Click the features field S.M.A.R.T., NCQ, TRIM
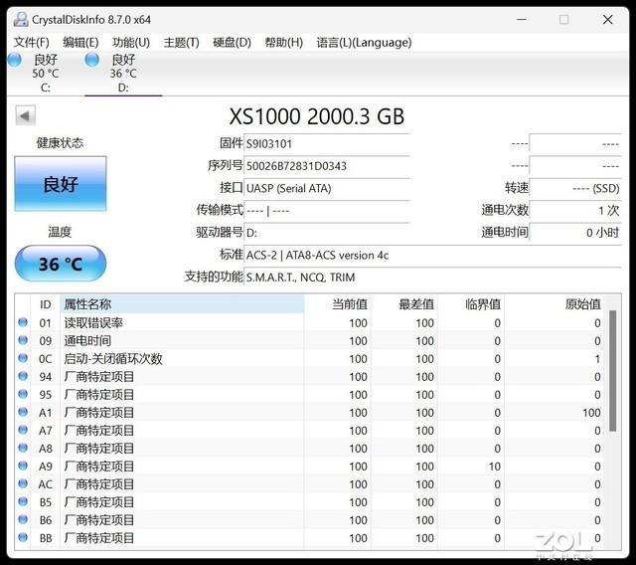 tap(432, 278)
